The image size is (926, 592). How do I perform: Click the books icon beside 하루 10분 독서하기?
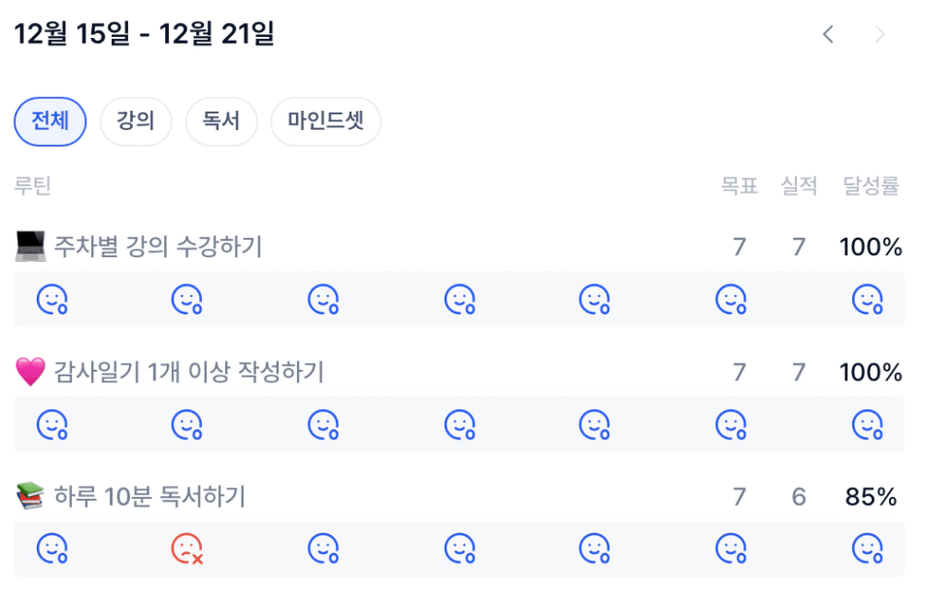pos(31,497)
